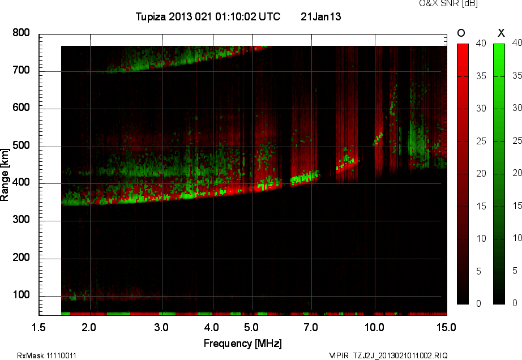Click the 25 tick label beside the red color bar
This screenshot has height=360, width=522.
tap(481, 142)
